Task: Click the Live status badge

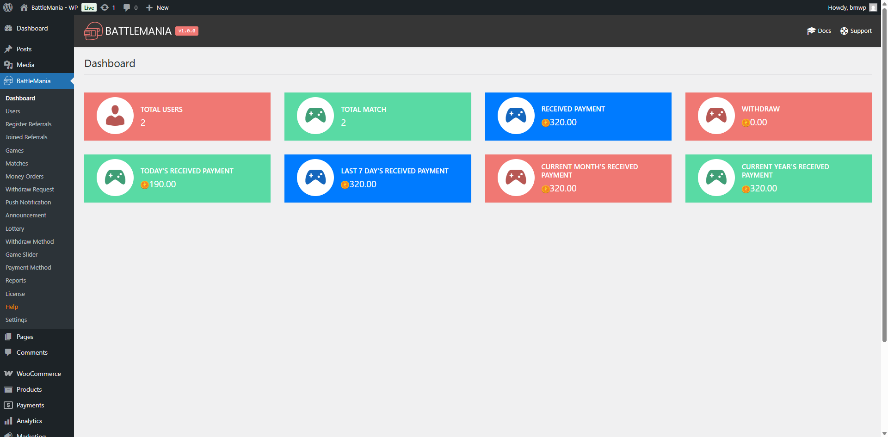Action: point(89,7)
